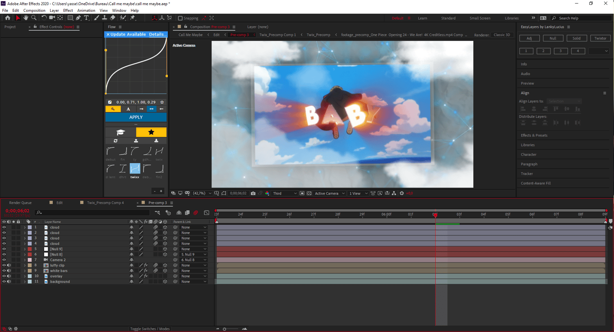Hide the luffy clip layer
This screenshot has width=614, height=332.
(4, 265)
